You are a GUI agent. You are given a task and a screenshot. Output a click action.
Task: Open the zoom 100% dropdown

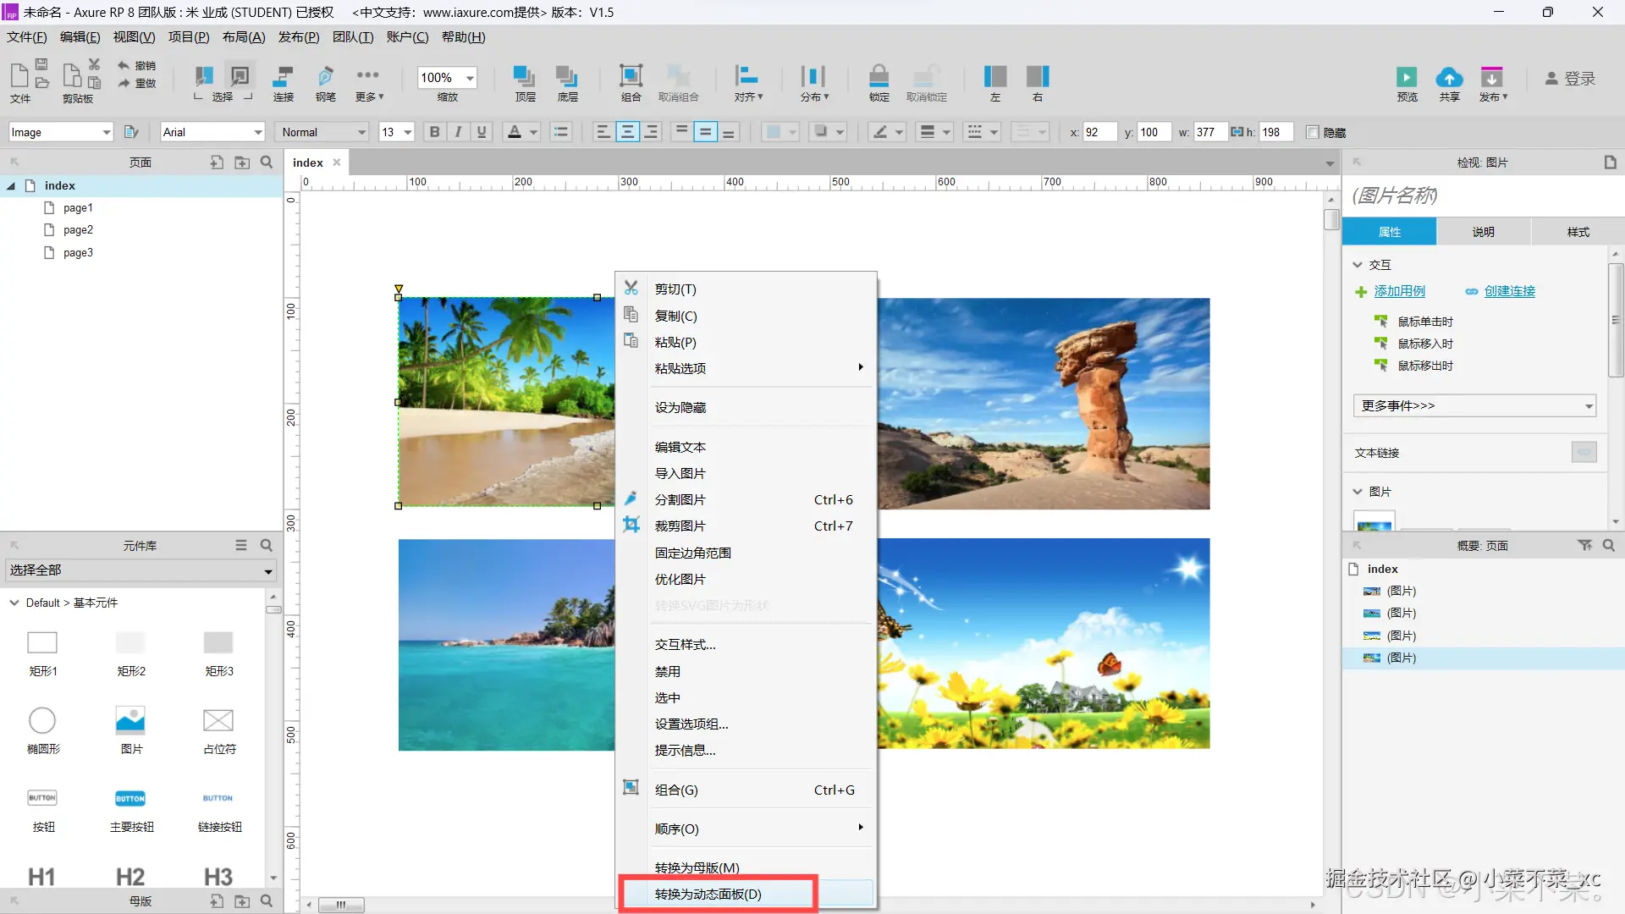click(x=470, y=78)
